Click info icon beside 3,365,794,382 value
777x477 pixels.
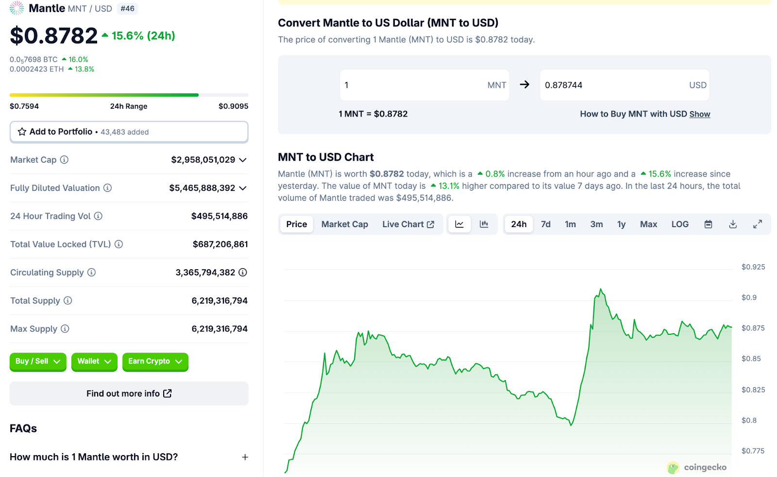tap(243, 272)
